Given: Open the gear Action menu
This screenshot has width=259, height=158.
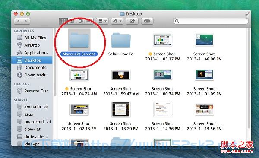Looking at the screenshot, I should pos(117,21).
